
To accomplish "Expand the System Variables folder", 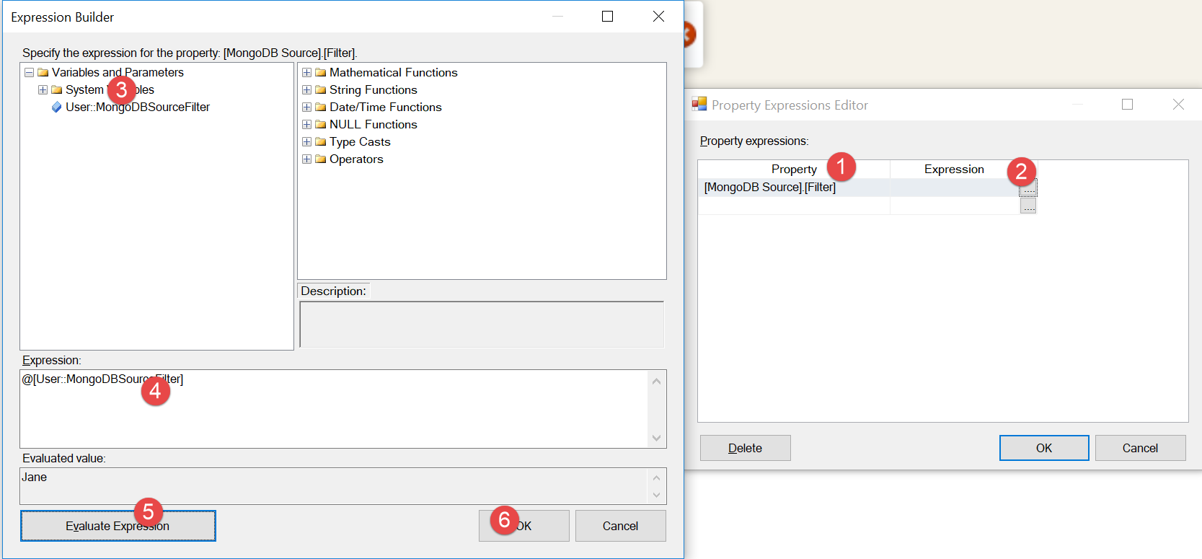I will point(43,89).
